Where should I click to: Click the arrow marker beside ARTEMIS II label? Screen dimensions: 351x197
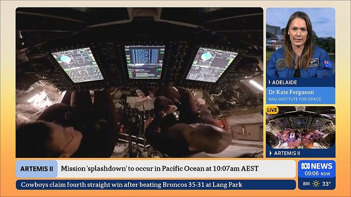[271, 153]
